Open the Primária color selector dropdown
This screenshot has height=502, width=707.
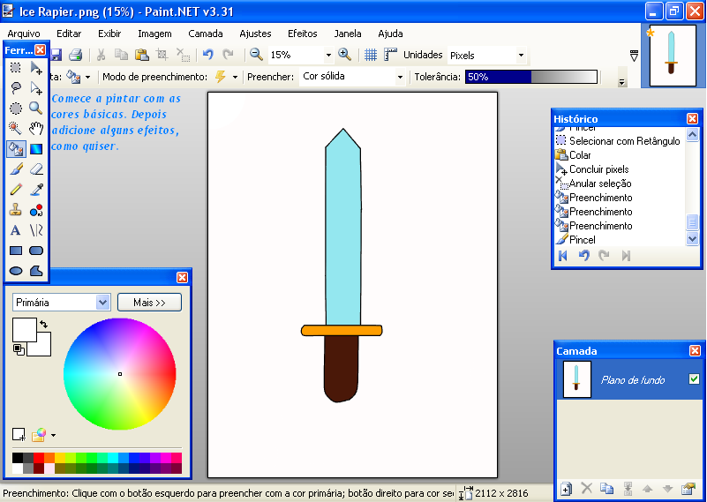tap(102, 303)
